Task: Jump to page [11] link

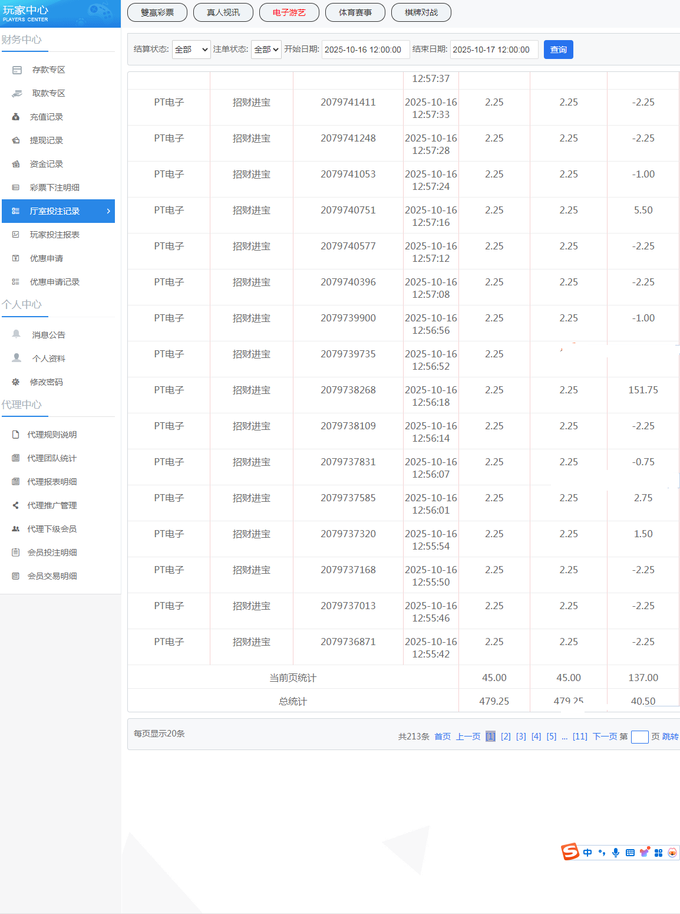Action: pyautogui.click(x=580, y=737)
